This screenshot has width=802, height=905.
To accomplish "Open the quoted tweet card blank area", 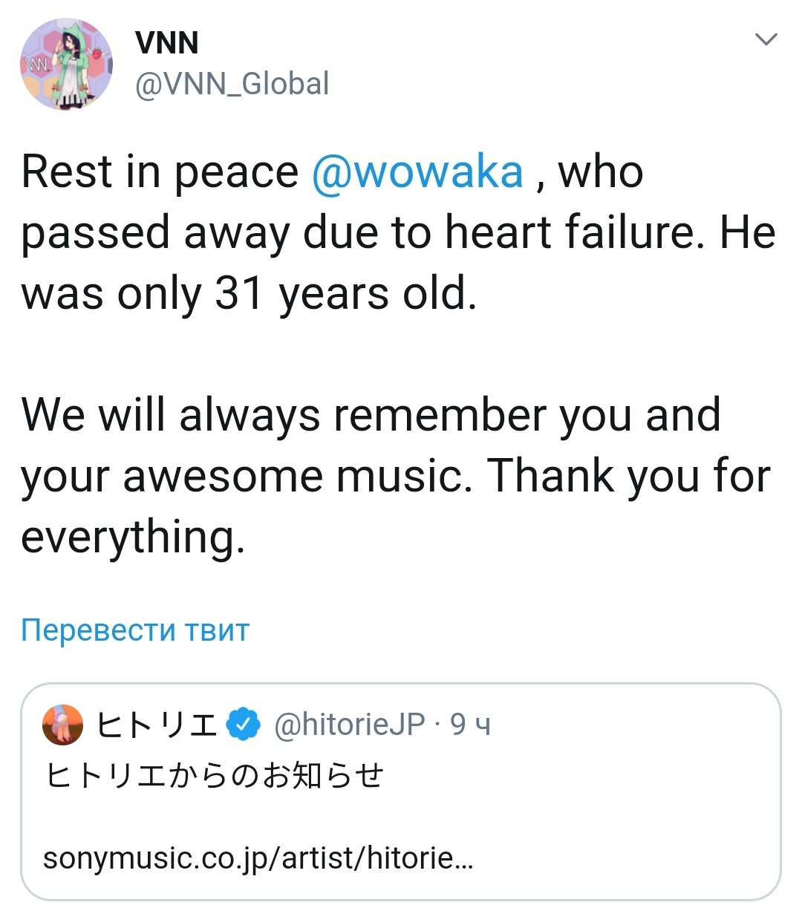I will pyautogui.click(x=594, y=809).
